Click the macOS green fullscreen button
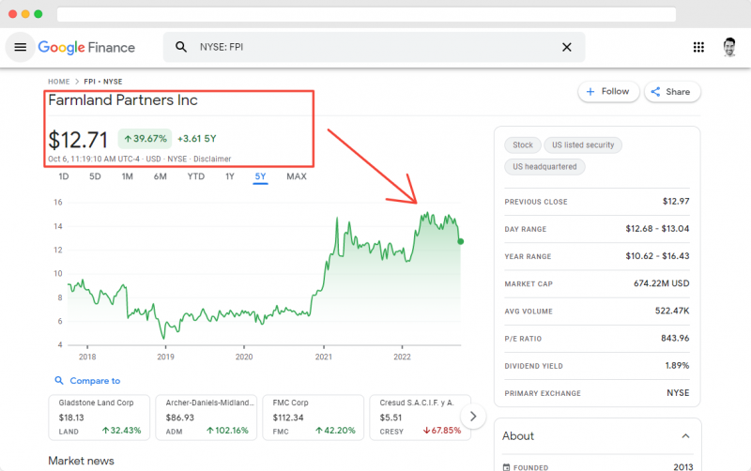This screenshot has width=751, height=471. 38,14
